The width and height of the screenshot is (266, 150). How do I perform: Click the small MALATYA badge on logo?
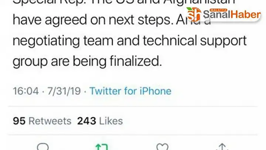pos(218,10)
